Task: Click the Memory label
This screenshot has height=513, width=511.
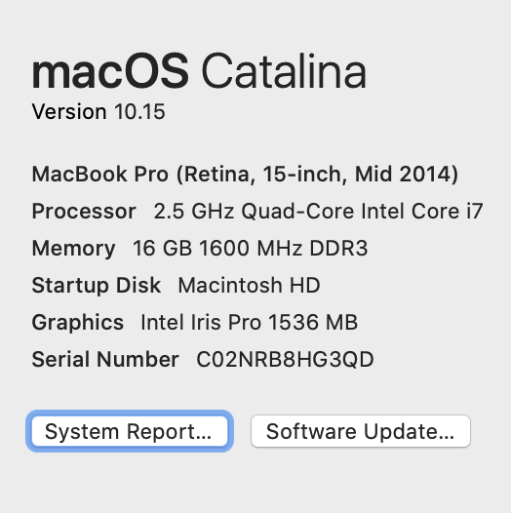Action: 73,249
